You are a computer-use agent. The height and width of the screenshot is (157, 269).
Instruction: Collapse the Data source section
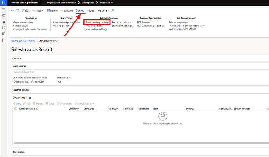click(x=140, y=66)
